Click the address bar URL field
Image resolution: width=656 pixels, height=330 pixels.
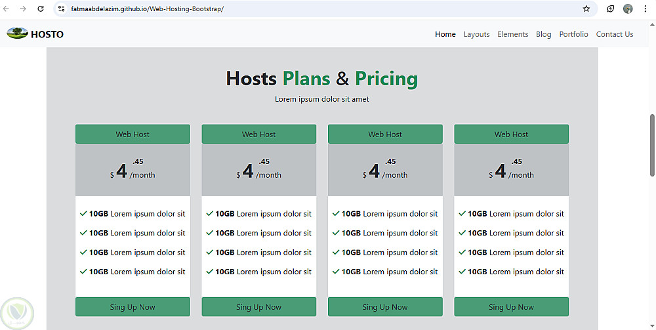[x=262, y=9]
